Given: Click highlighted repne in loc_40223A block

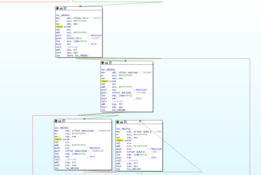Looking at the screenshot, I should click(x=119, y=140).
